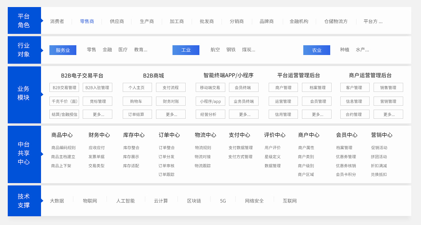Click 发票单据 in 财务中心

[97, 157]
